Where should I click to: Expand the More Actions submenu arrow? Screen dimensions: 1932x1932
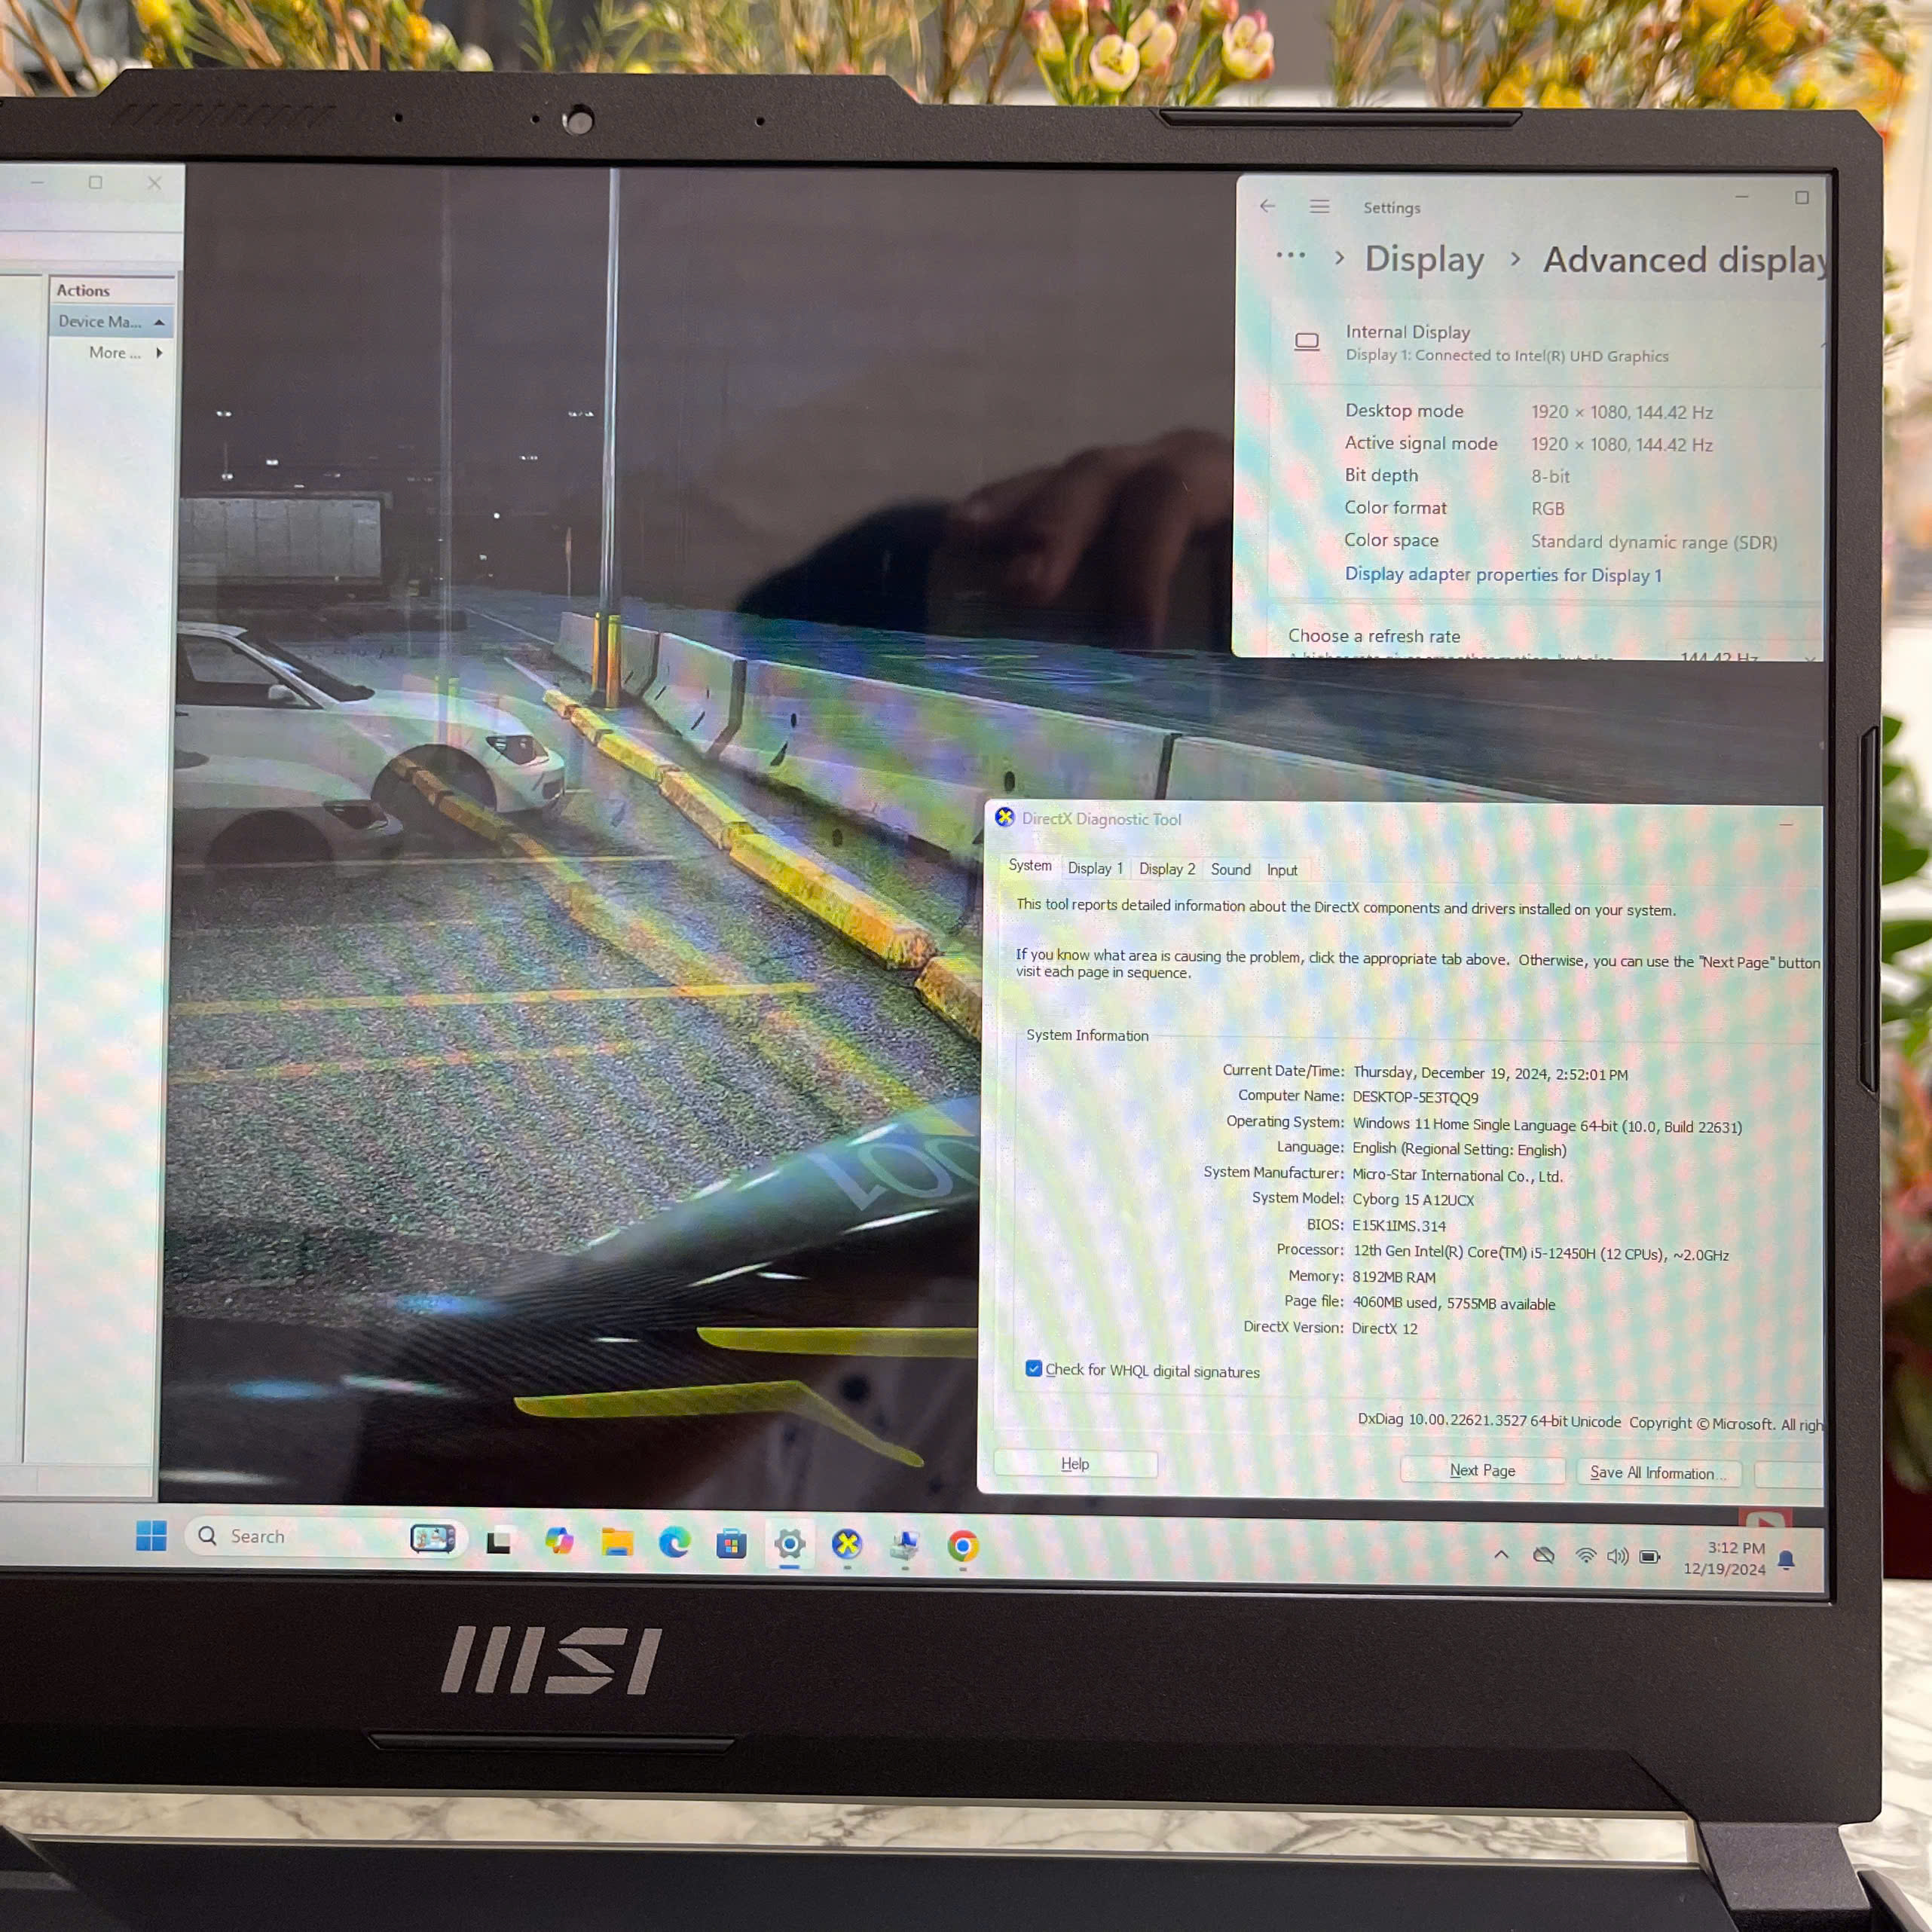point(159,353)
